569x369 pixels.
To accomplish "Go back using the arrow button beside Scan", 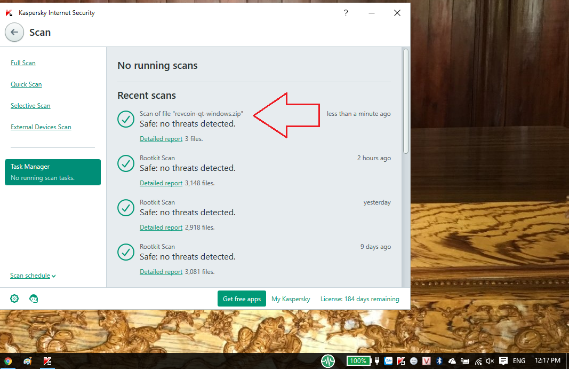I will tap(14, 33).
